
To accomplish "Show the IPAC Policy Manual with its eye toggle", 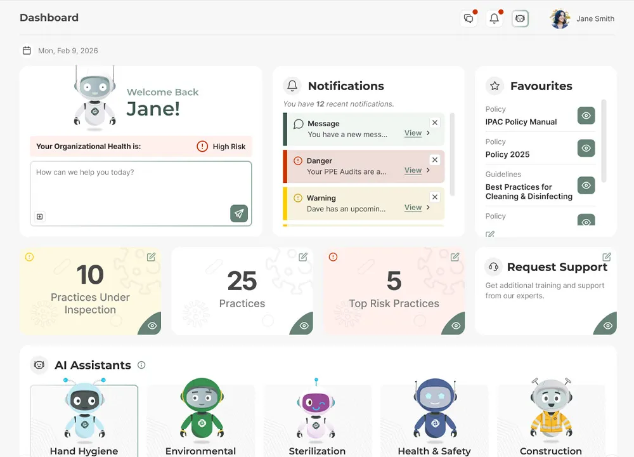I will (586, 116).
